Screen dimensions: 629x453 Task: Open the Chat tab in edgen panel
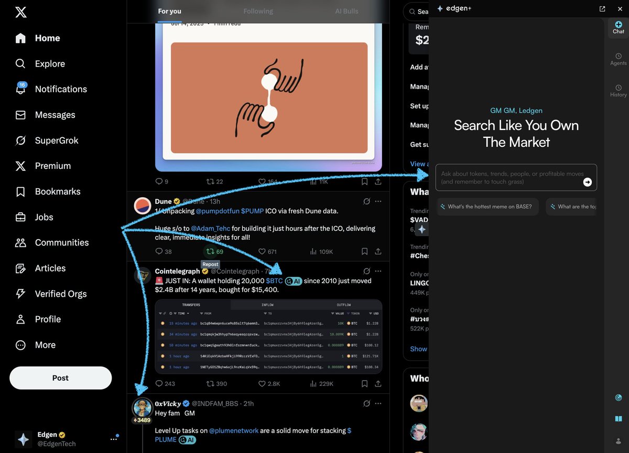[619, 28]
